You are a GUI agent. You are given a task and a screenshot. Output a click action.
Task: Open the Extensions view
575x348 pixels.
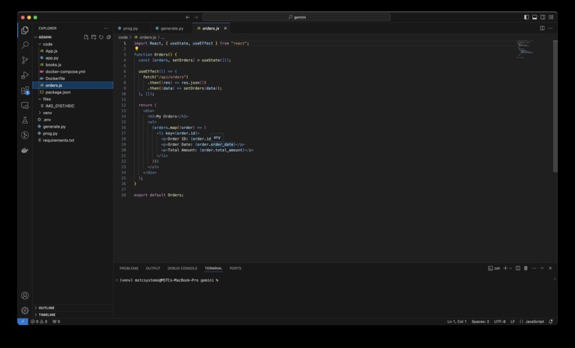[x=25, y=90]
